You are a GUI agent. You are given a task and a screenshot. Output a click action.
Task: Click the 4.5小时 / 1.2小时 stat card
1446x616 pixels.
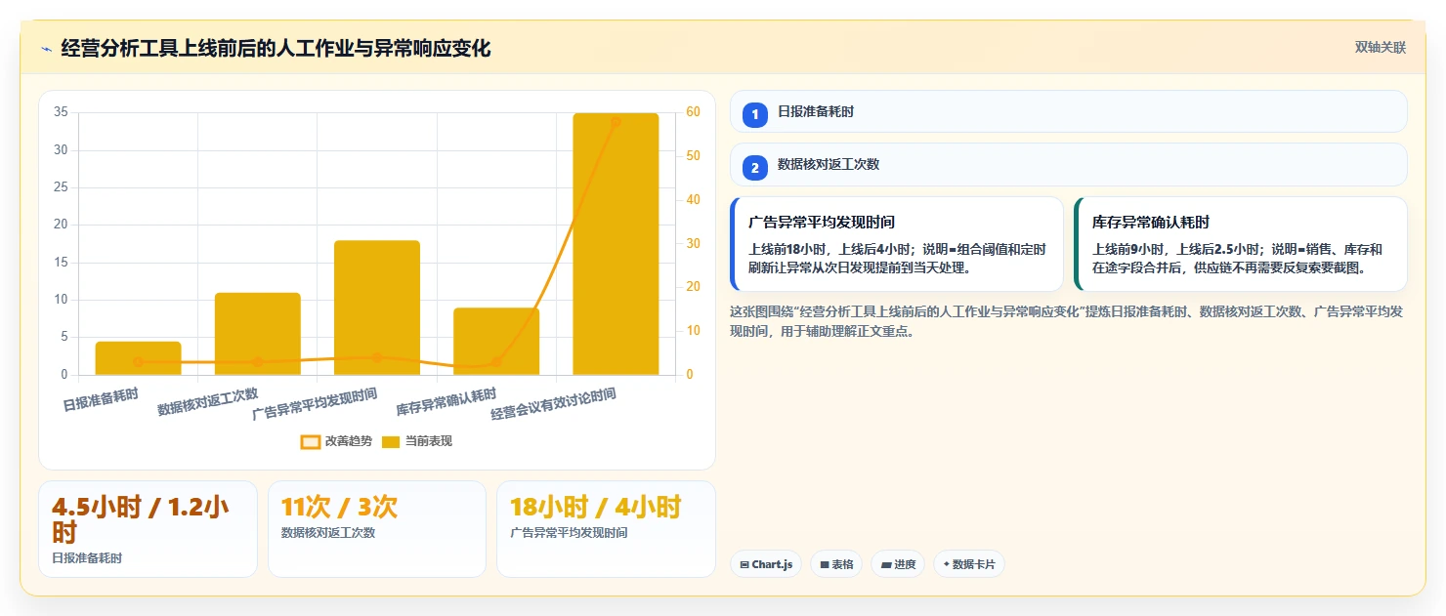tap(148, 529)
